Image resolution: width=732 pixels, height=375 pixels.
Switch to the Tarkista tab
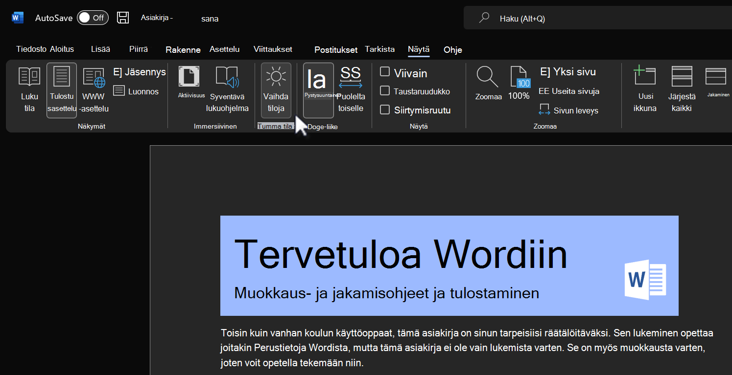[x=380, y=49]
